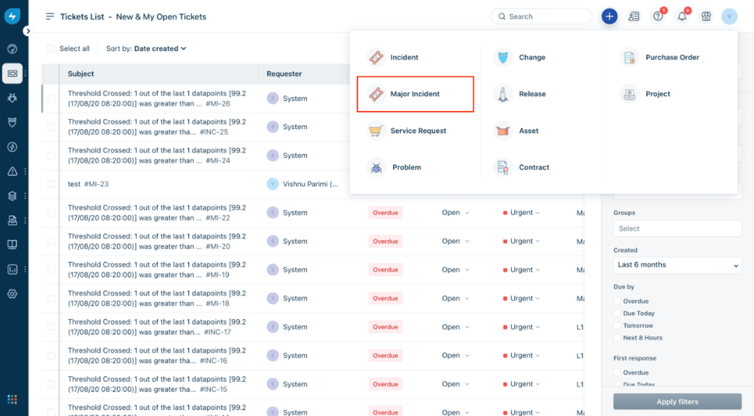This screenshot has height=416, width=754.
Task: Click the notifications bell icon
Action: (x=683, y=15)
